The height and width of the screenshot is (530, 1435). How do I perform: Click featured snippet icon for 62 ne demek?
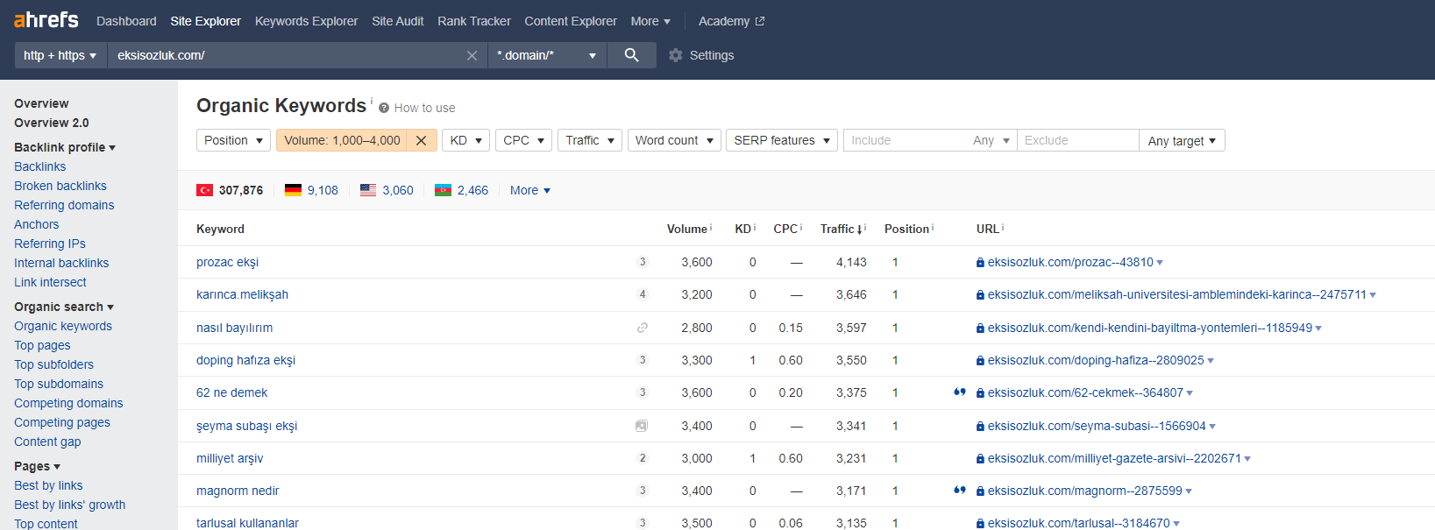click(x=959, y=392)
